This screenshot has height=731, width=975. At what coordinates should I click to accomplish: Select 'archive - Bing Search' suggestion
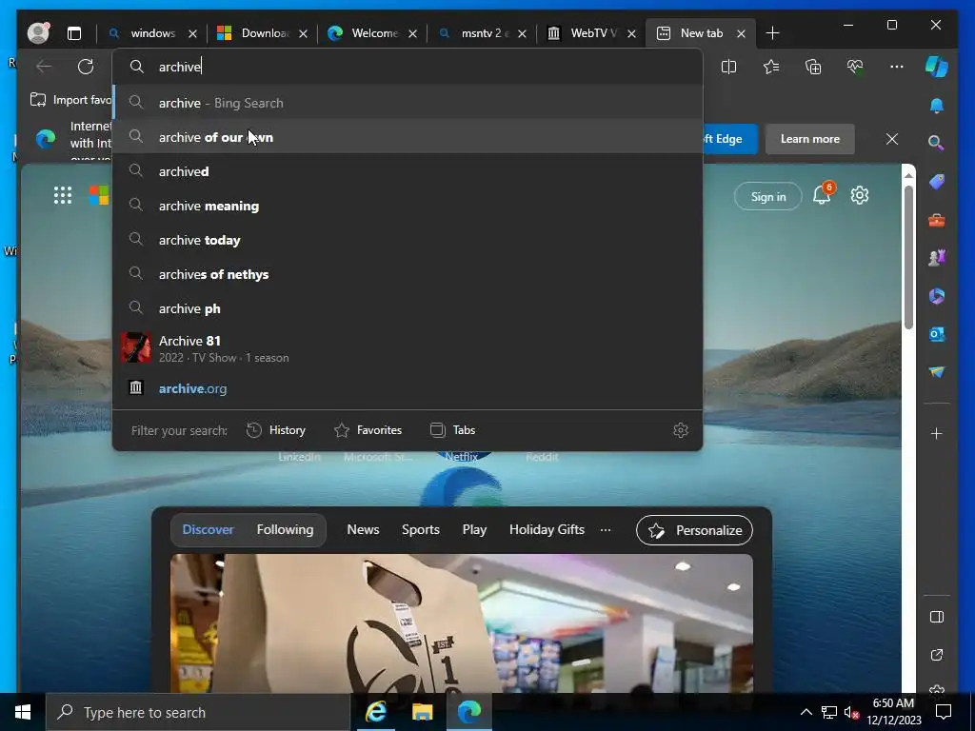tap(408, 103)
